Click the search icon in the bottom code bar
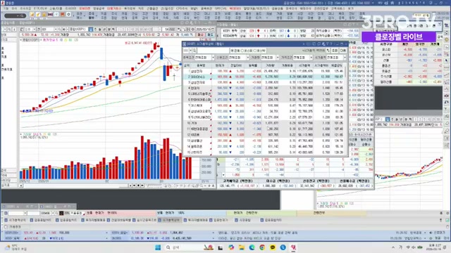 (x=56, y=213)
